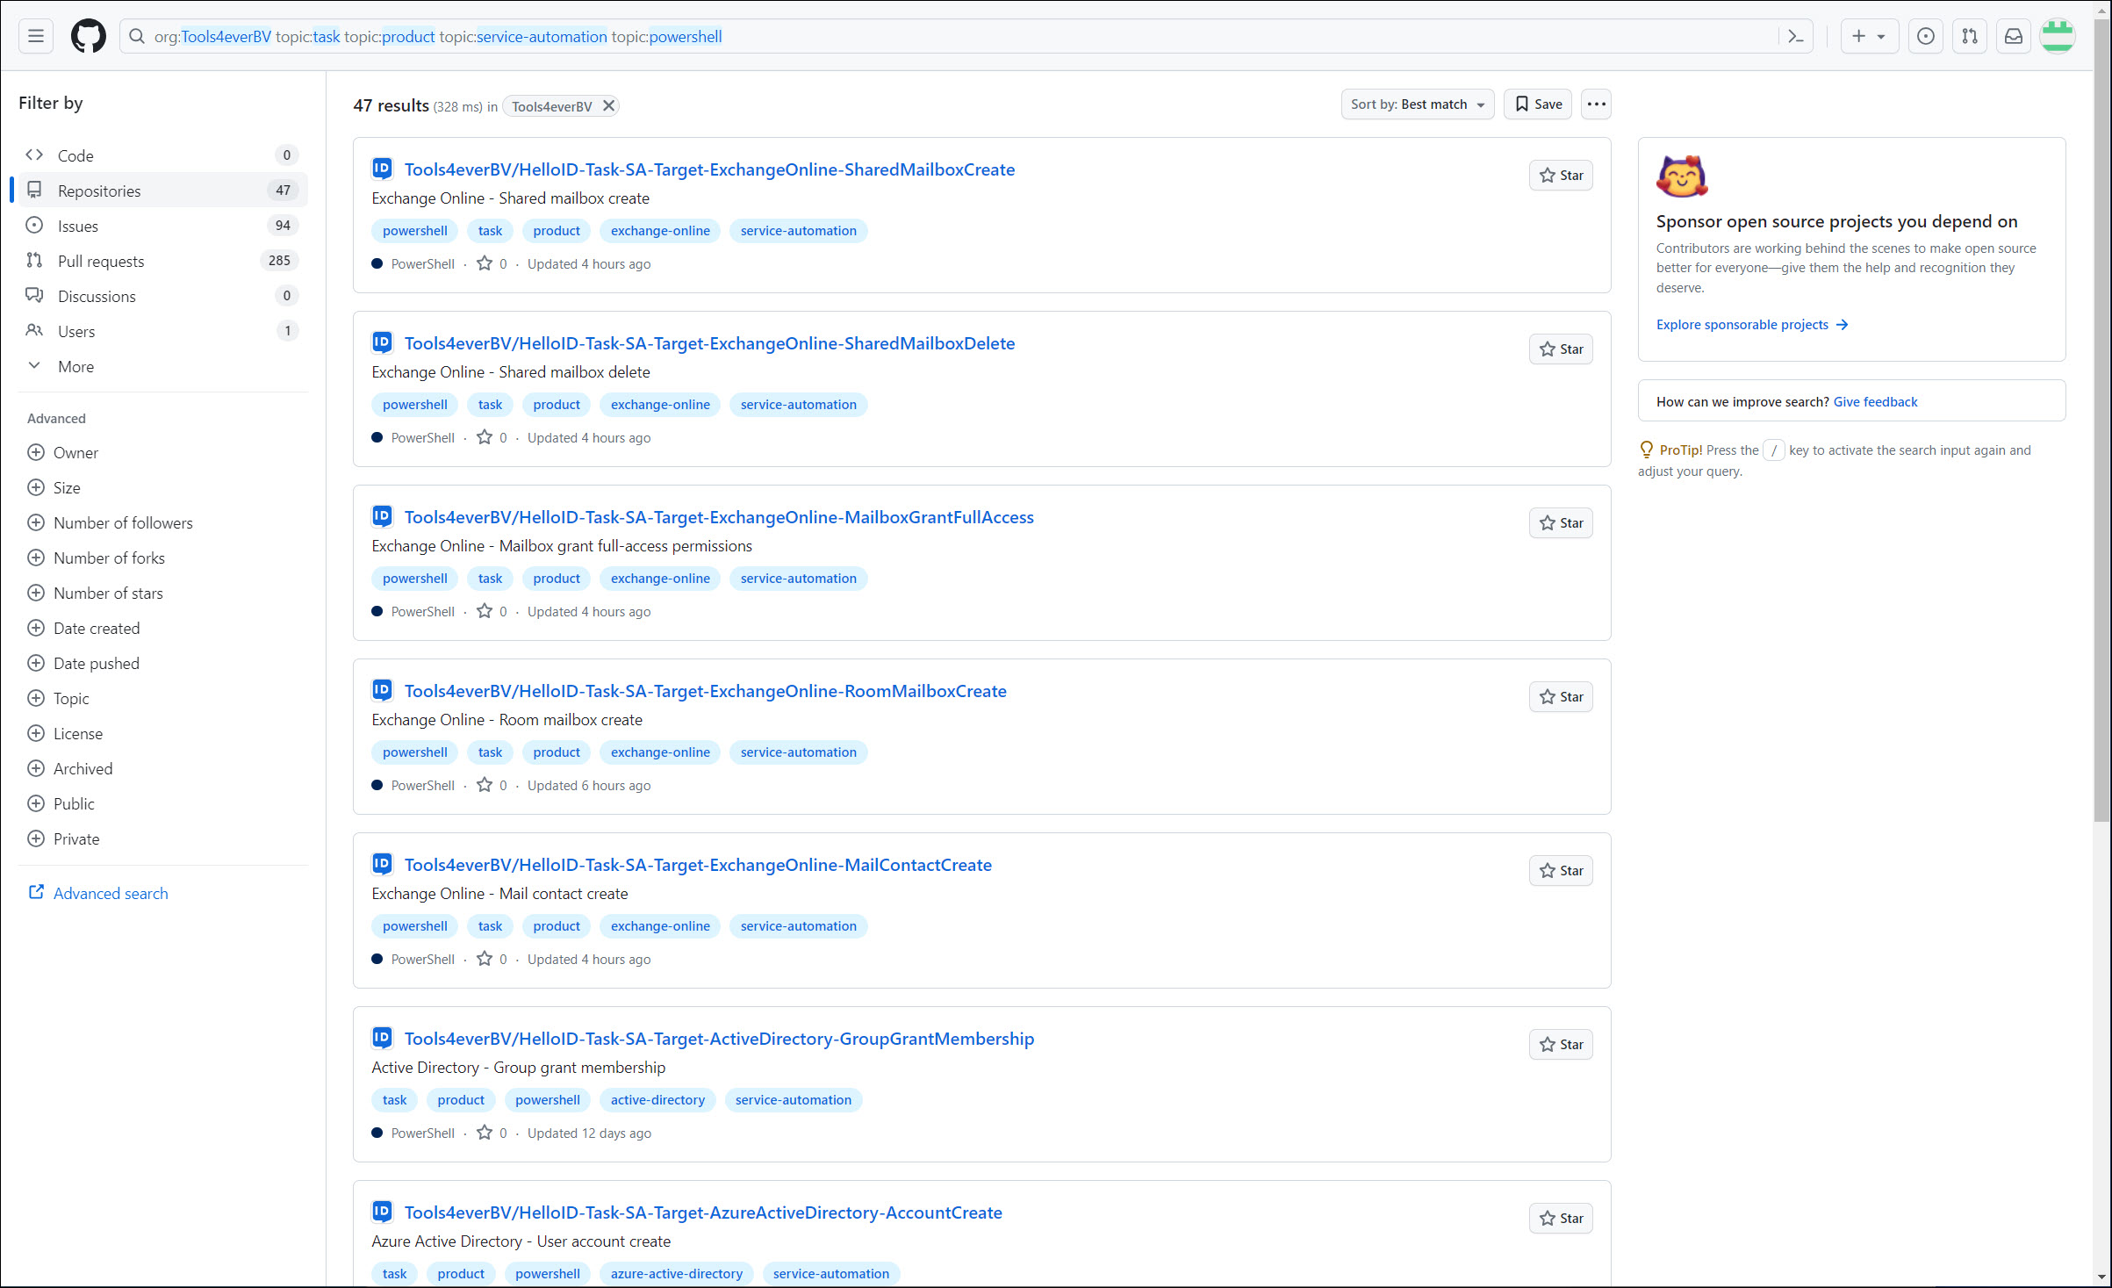Add a Number of forks filter
This screenshot has height=1288, width=2112.
coord(97,558)
